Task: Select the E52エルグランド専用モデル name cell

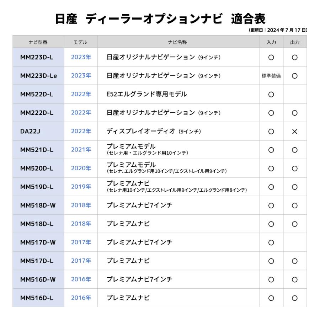Action: [x=147, y=94]
